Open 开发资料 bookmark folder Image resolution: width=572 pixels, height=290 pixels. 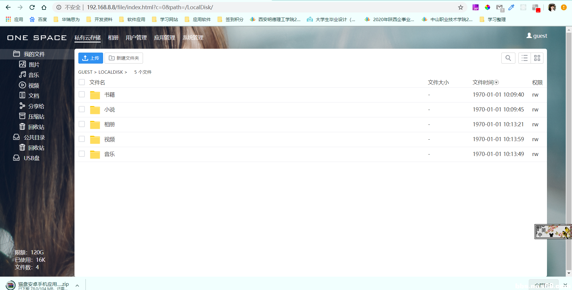[99, 19]
